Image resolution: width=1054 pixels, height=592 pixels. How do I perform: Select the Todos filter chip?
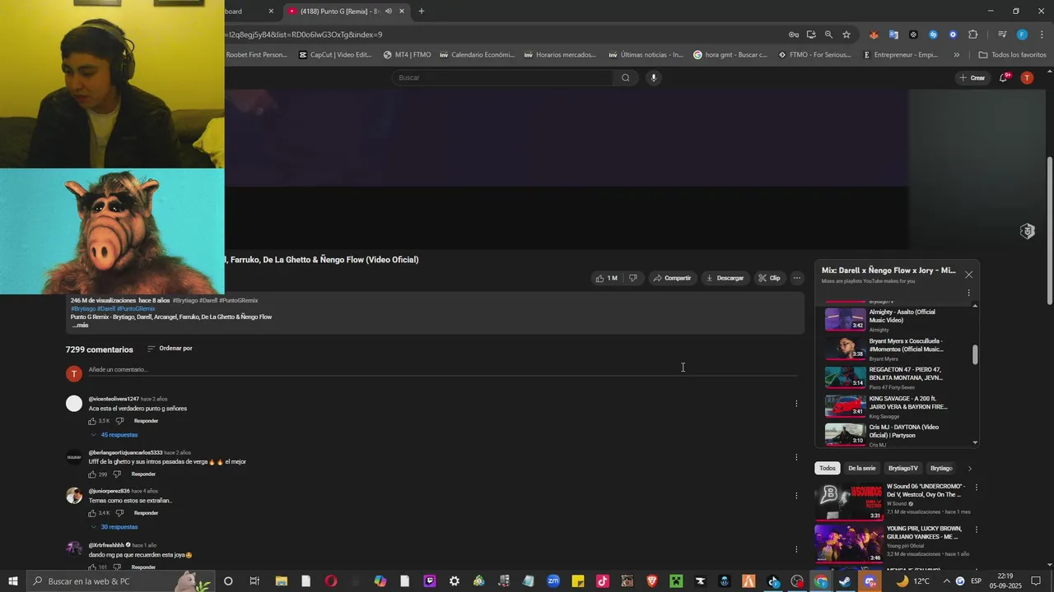click(x=828, y=469)
